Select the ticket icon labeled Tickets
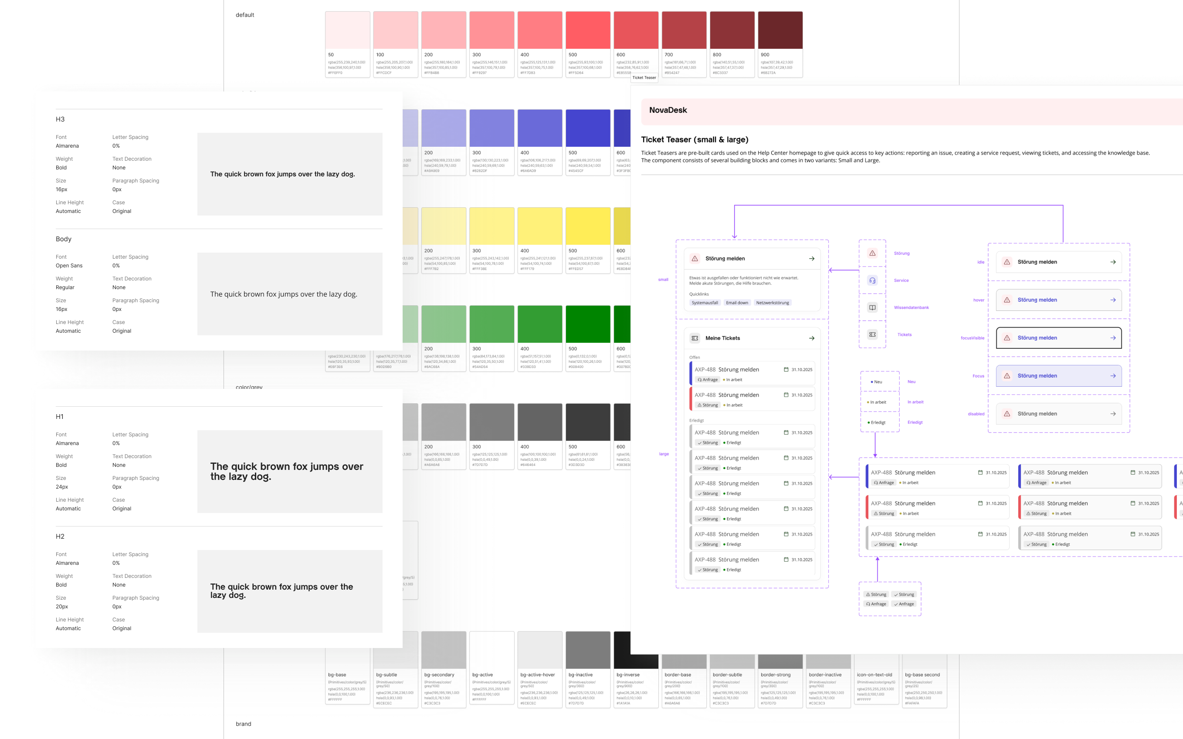The image size is (1183, 739). [x=872, y=334]
